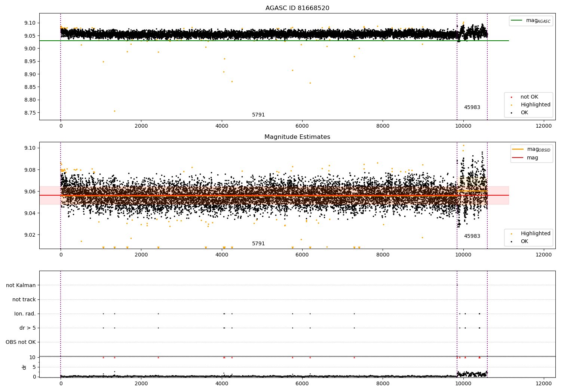Image resolution: width=561 pixels, height=392 pixels.
Task: Click '6000' x-axis tick under AGASC ID plot
Action: point(302,126)
